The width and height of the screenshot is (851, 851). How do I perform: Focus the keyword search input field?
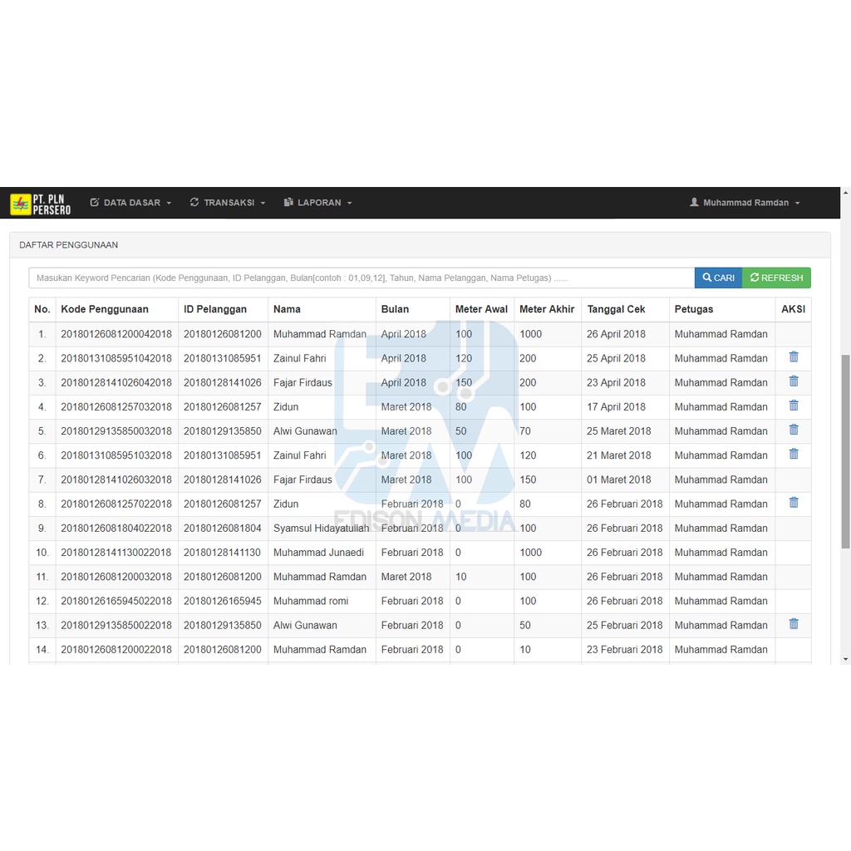pos(362,278)
